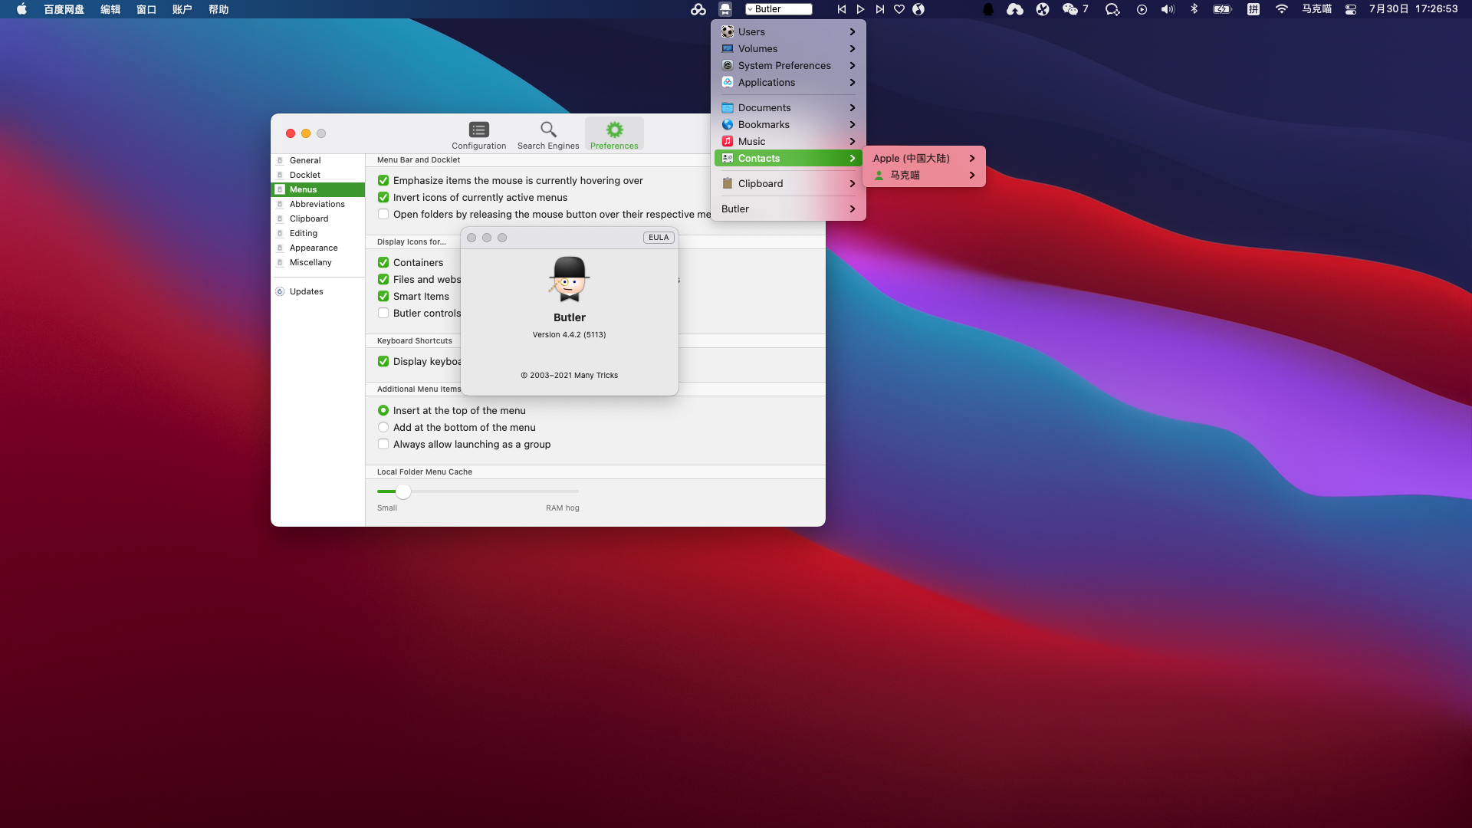
Task: Expand the System Preferences submenu arrow
Action: (853, 65)
